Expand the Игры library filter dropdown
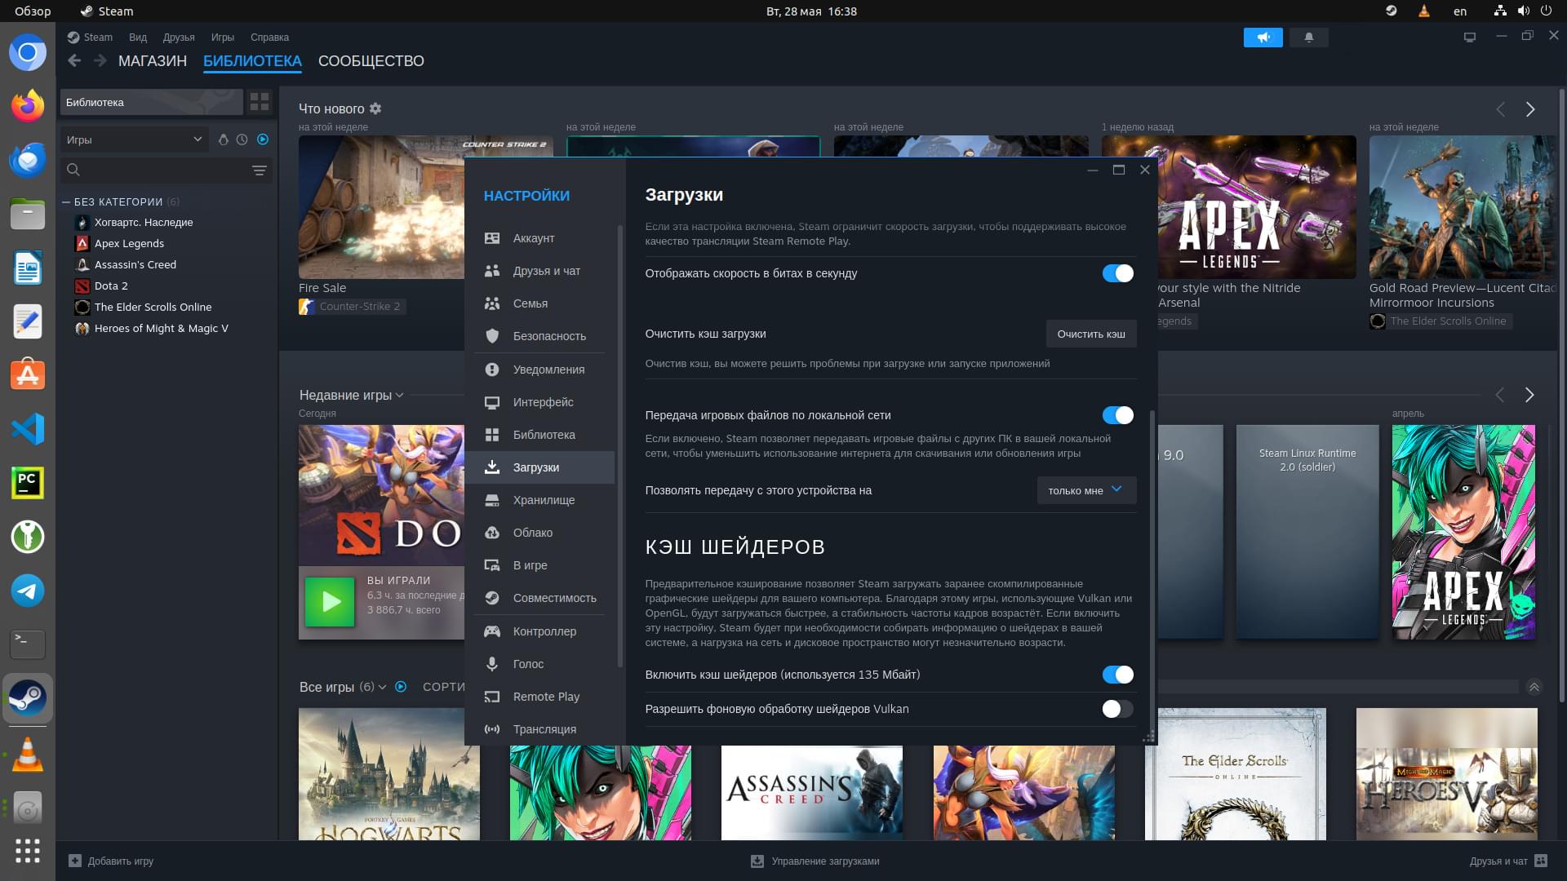 pos(133,139)
